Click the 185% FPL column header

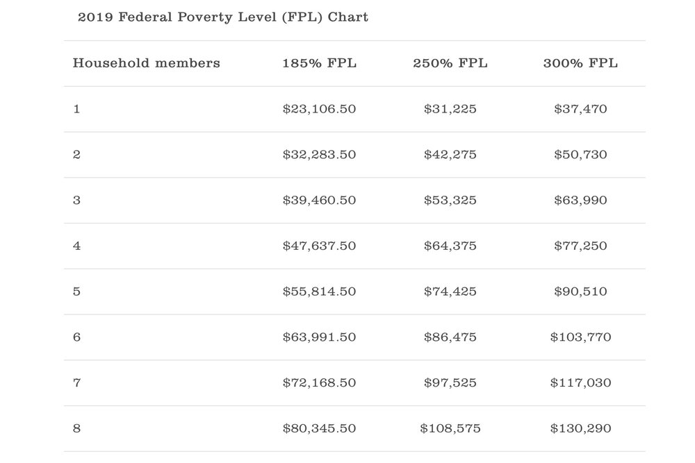[x=319, y=63]
